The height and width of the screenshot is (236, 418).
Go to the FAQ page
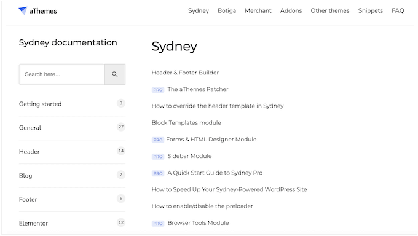tap(398, 10)
